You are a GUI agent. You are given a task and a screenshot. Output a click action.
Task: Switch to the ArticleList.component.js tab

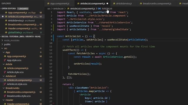pos(93,3)
